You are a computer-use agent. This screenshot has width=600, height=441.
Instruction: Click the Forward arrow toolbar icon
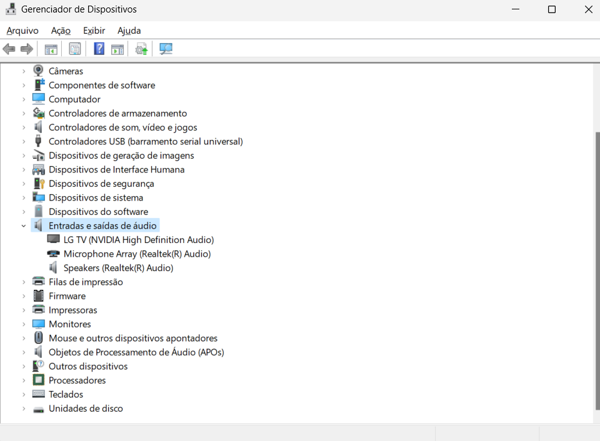(x=26, y=49)
